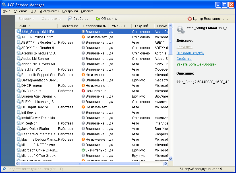Click the vertical scrollbar down arrow
The image size is (236, 173).
pyautogui.click(x=171, y=159)
